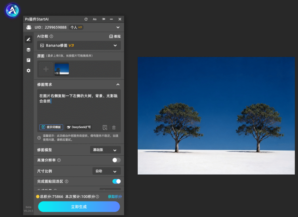Expand the UID account chevron
This screenshot has height=217, width=298.
pos(118,27)
